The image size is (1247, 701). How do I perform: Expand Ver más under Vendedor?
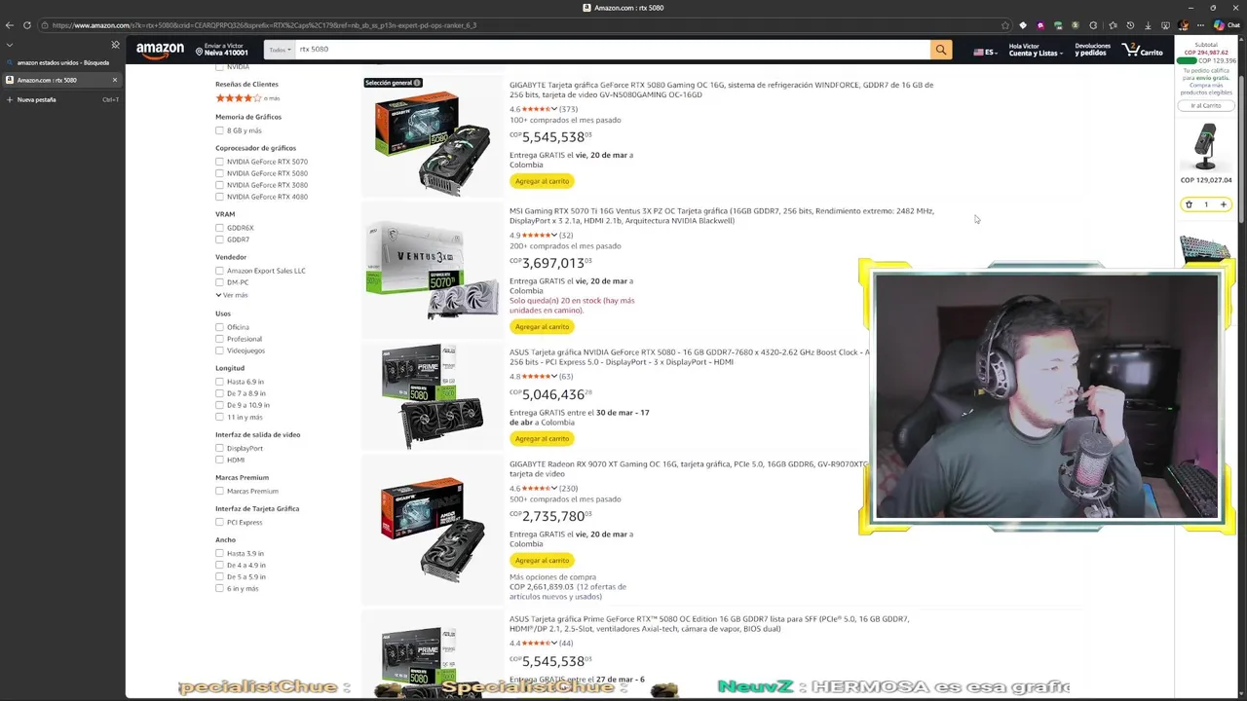click(x=232, y=295)
